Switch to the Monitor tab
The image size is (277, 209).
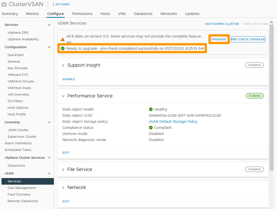(32, 14)
